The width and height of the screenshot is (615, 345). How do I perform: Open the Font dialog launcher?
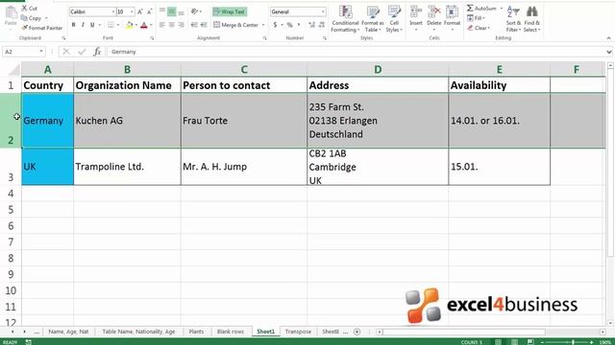click(x=152, y=38)
